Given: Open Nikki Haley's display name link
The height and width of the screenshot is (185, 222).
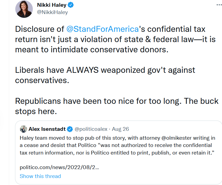Looking at the screenshot, I should [51, 5].
